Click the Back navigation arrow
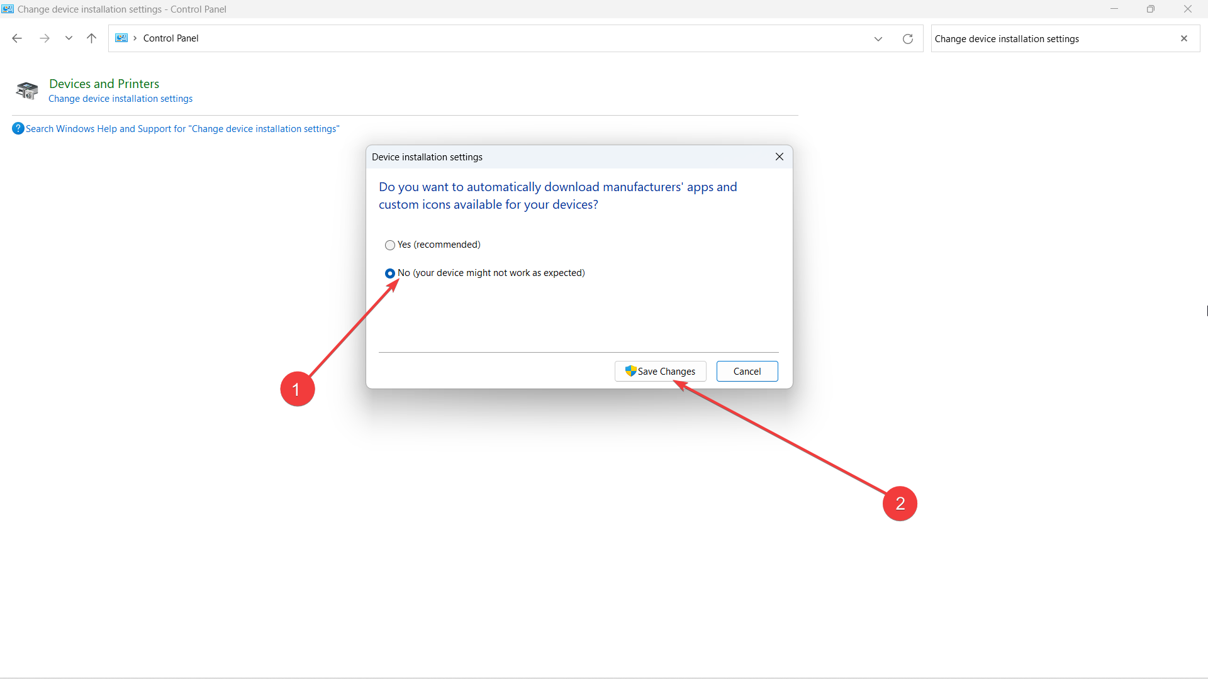Viewport: 1208px width, 679px height. pyautogui.click(x=17, y=38)
